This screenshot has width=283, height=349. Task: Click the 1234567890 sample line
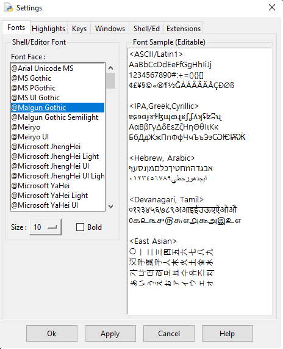166,75
